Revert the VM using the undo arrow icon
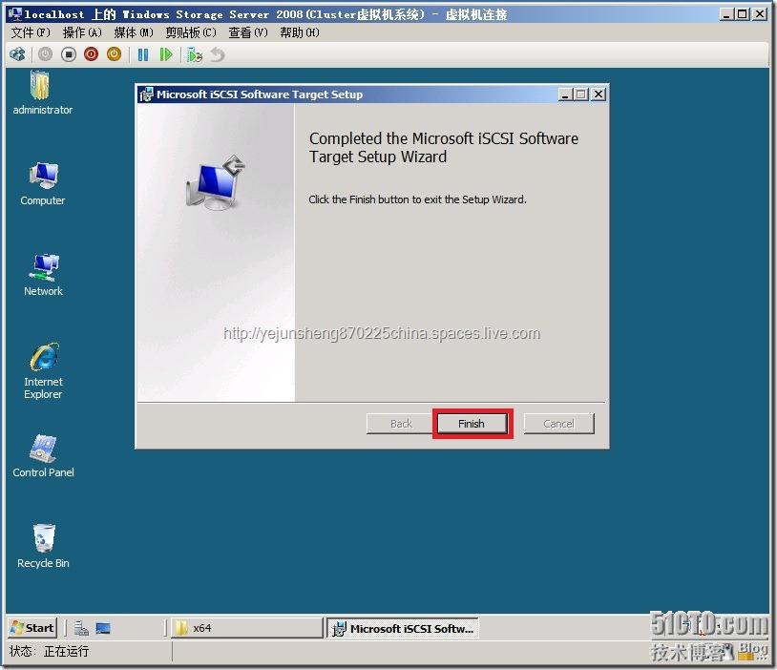Viewport: 777px width, 670px height. click(218, 54)
